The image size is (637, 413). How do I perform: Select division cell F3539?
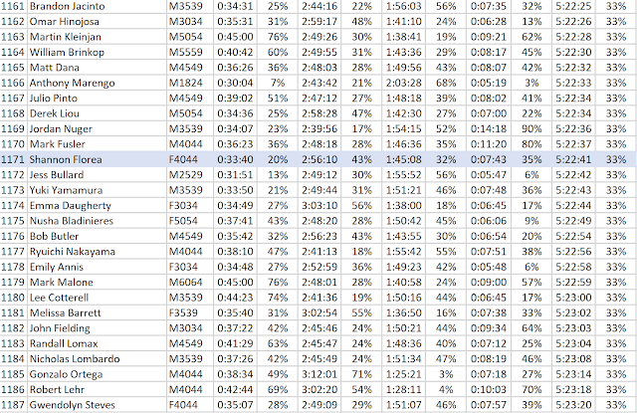click(190, 312)
